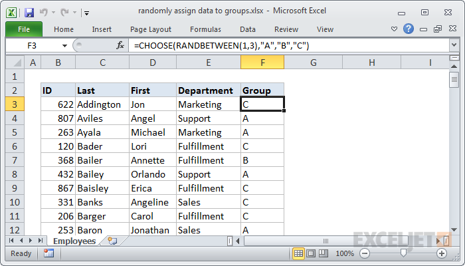Viewport: 465px width, 266px height.
Task: Click the zoom slider handle
Action: click(x=403, y=253)
